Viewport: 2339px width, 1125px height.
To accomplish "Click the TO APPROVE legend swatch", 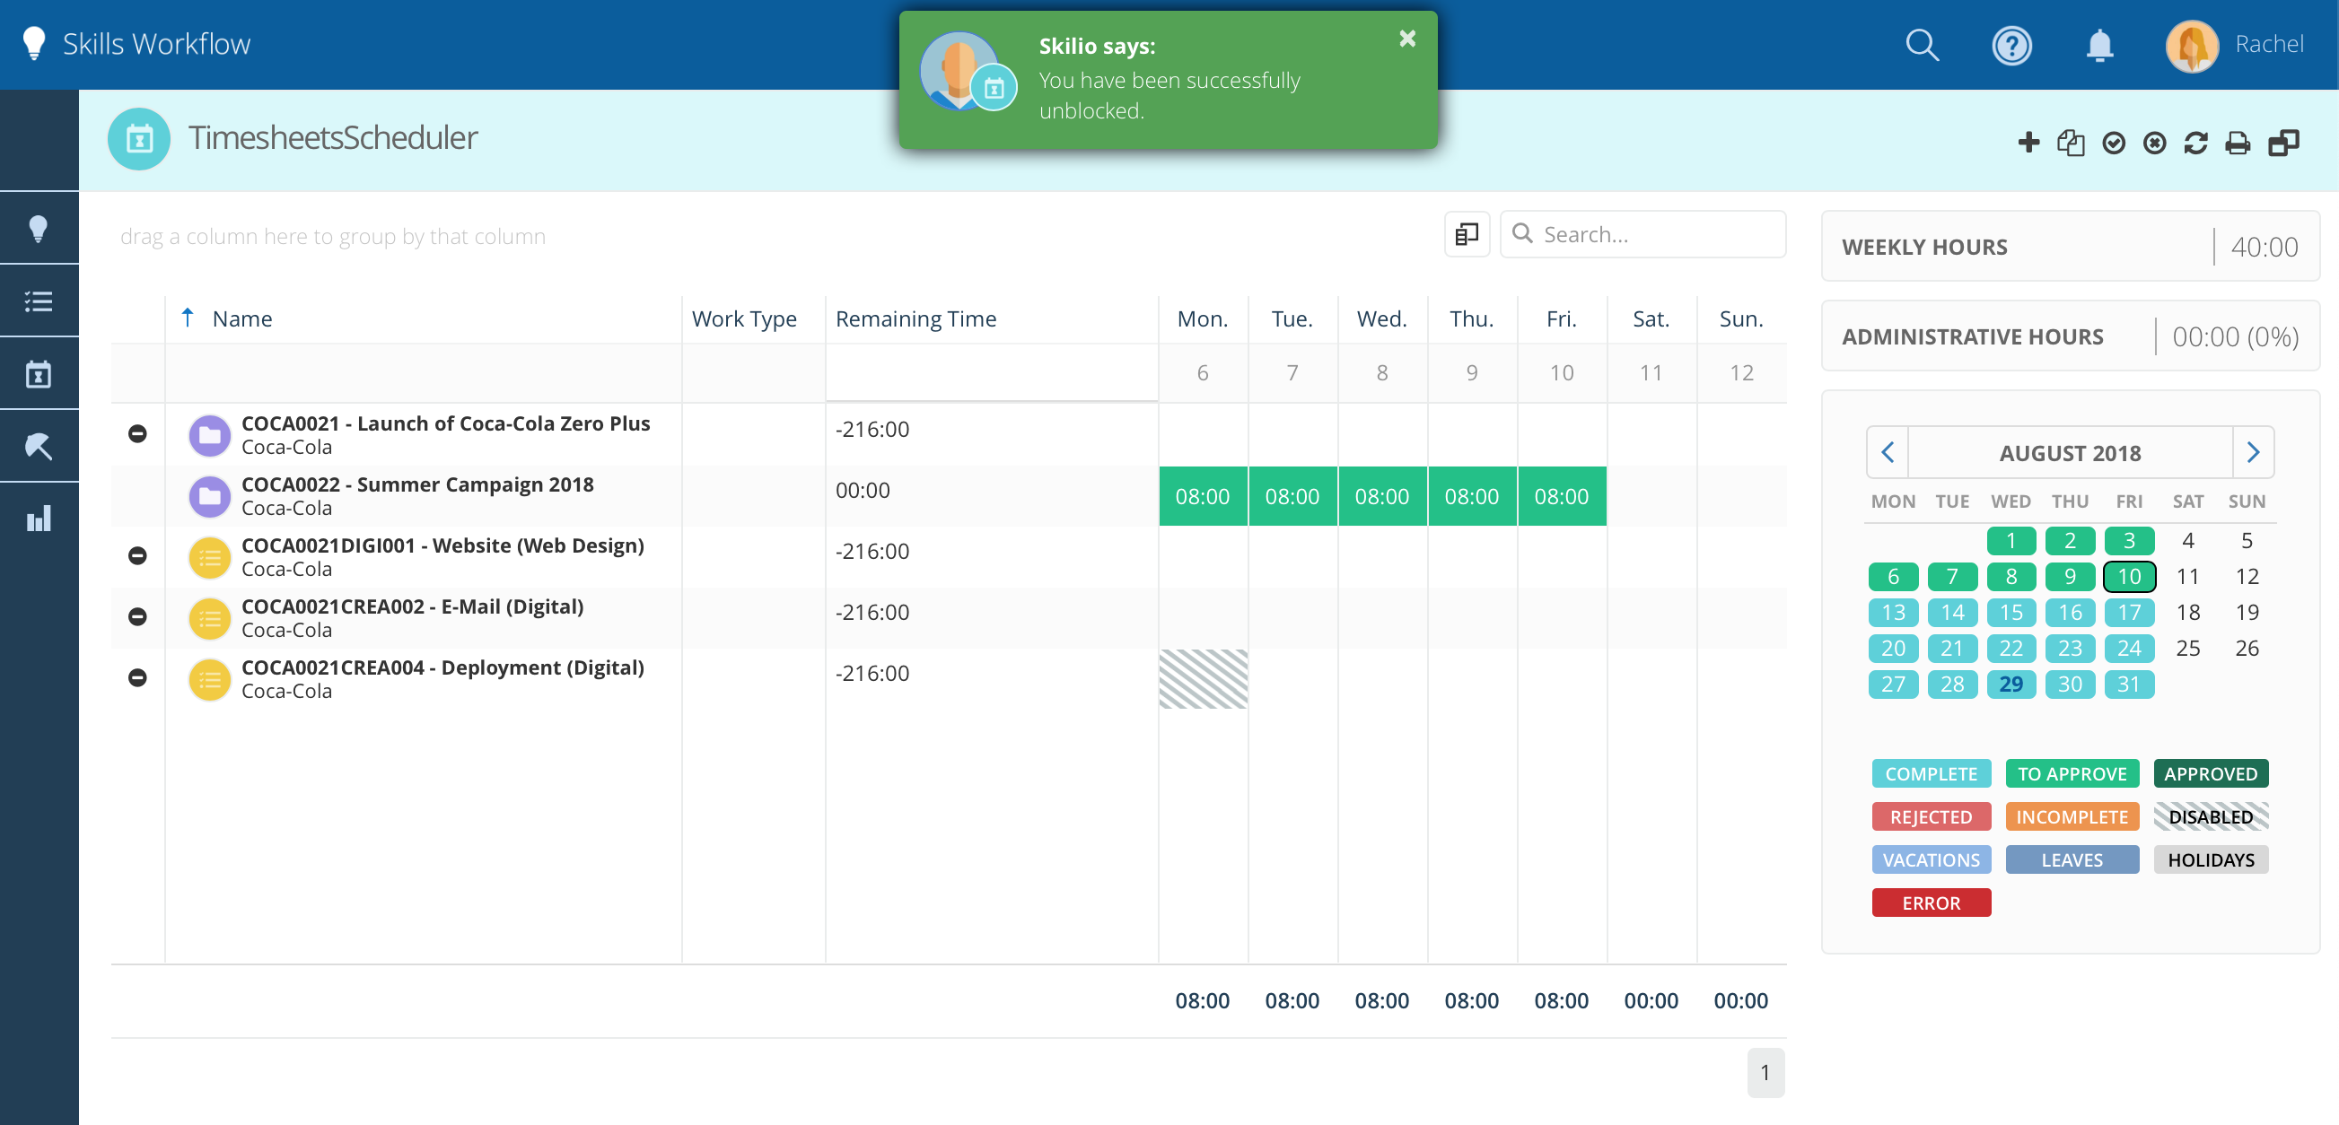I will pyautogui.click(x=2072, y=774).
